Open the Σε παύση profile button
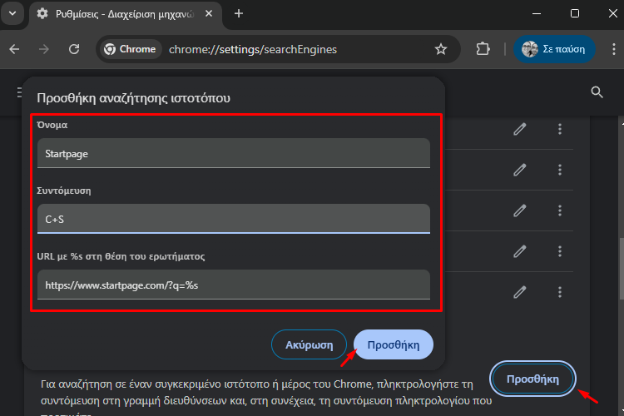This screenshot has height=416, width=624. pyautogui.click(x=554, y=49)
